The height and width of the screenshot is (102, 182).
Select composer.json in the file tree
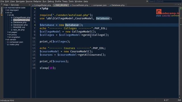point(16,42)
